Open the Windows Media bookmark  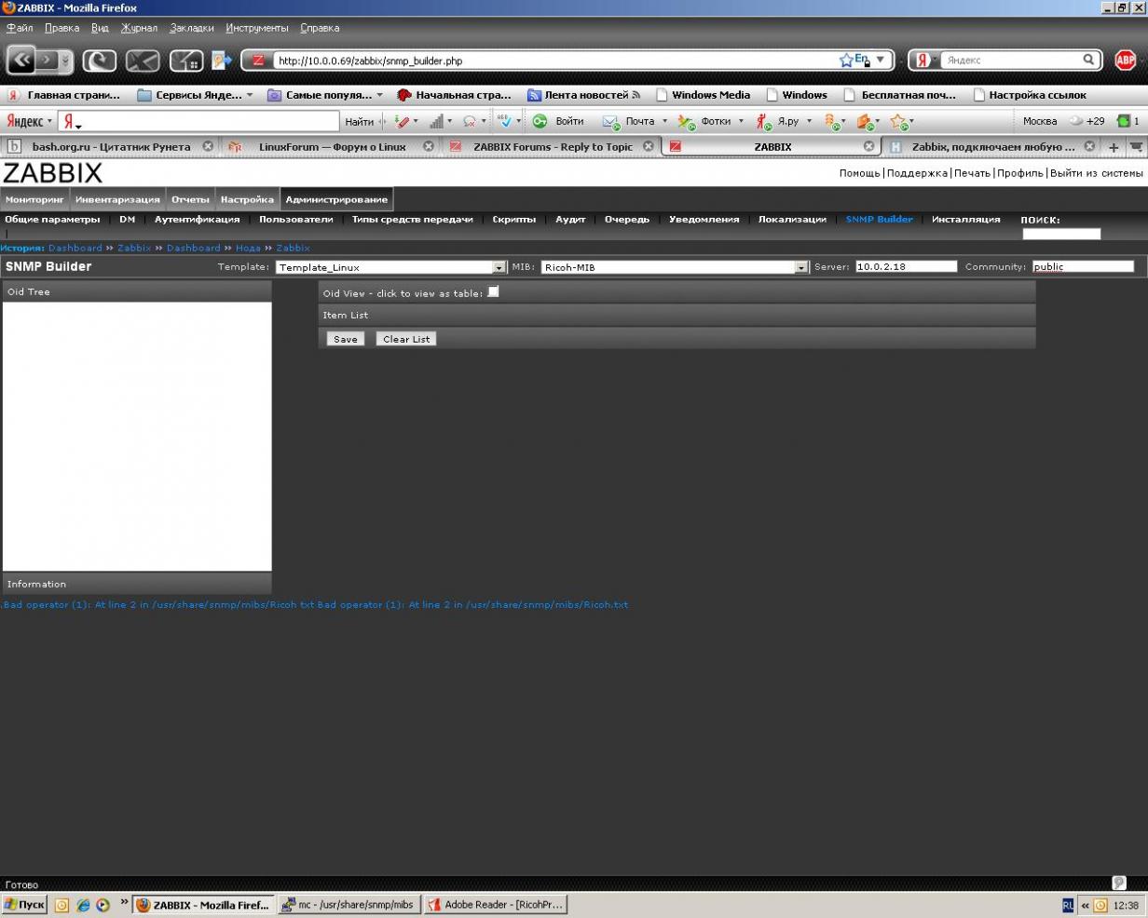pos(703,95)
